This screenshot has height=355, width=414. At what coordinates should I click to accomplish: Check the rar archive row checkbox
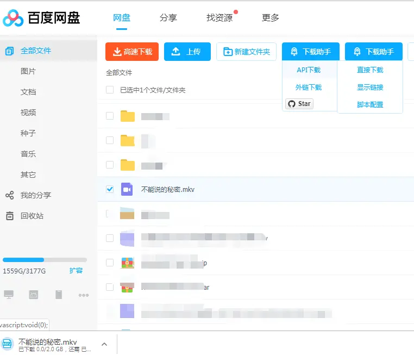[110, 287]
